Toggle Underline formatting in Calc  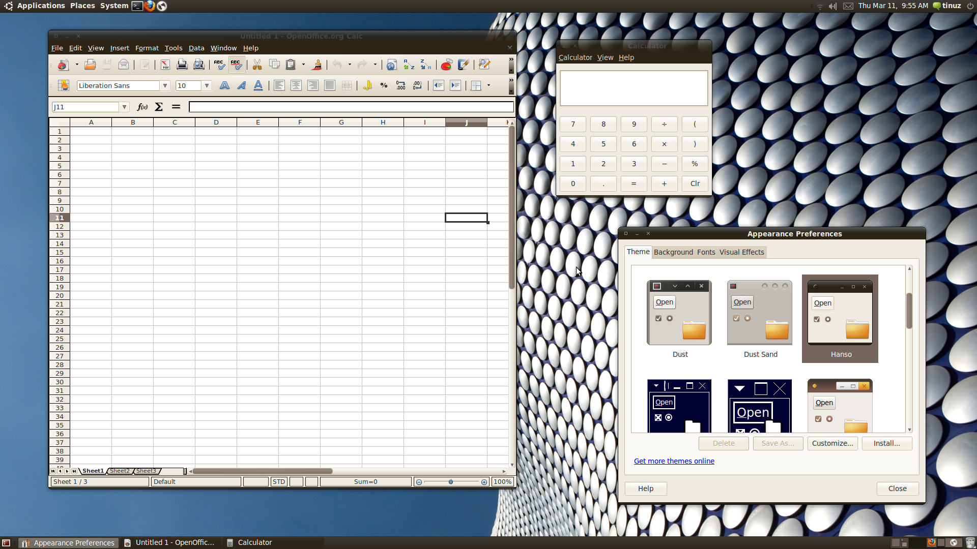(x=258, y=85)
